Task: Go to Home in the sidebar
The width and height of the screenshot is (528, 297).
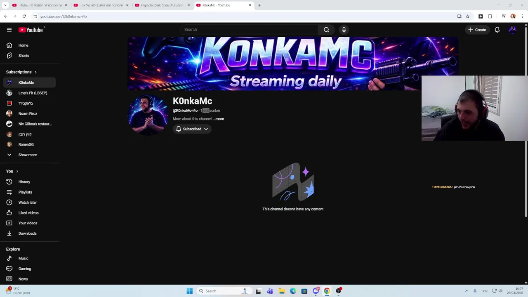Action: (29, 45)
